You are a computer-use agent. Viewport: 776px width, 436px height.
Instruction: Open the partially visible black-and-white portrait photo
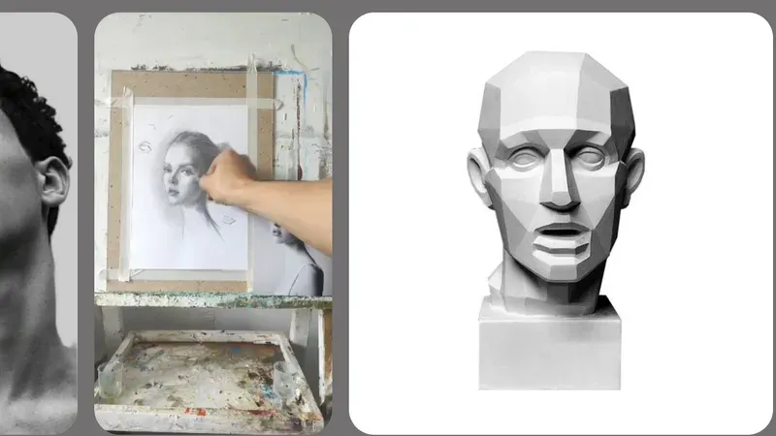click(38, 223)
